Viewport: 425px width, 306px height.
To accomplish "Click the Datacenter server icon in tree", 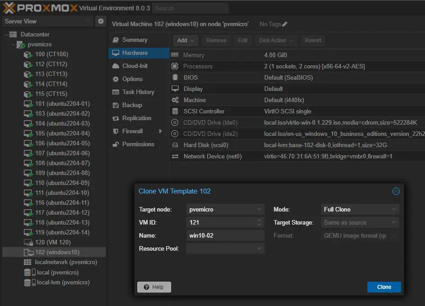I will tap(13, 34).
